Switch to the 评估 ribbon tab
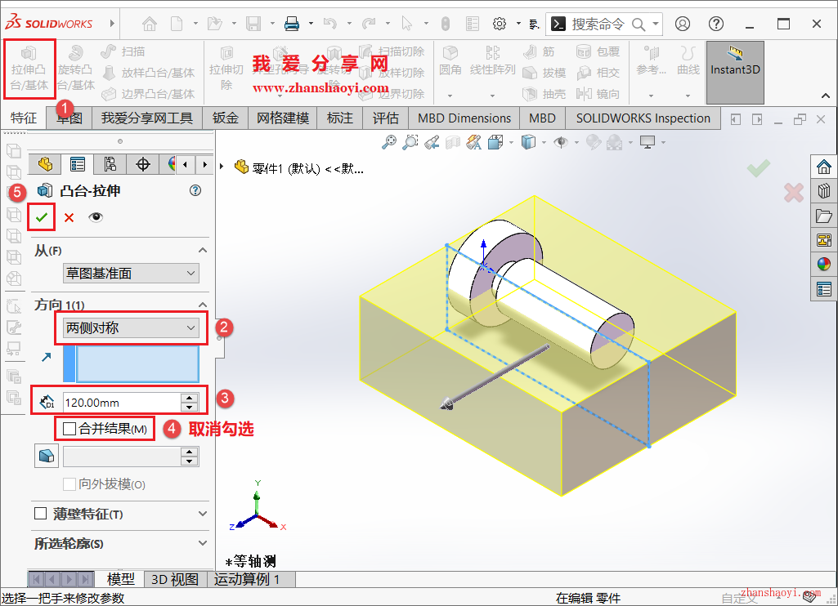 click(385, 118)
